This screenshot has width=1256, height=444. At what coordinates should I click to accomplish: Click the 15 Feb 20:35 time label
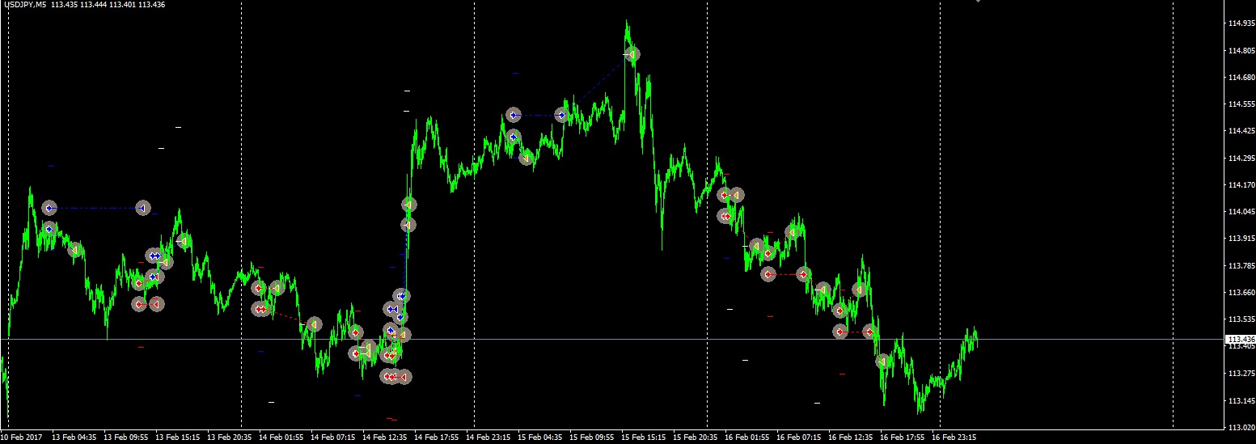pos(696,437)
